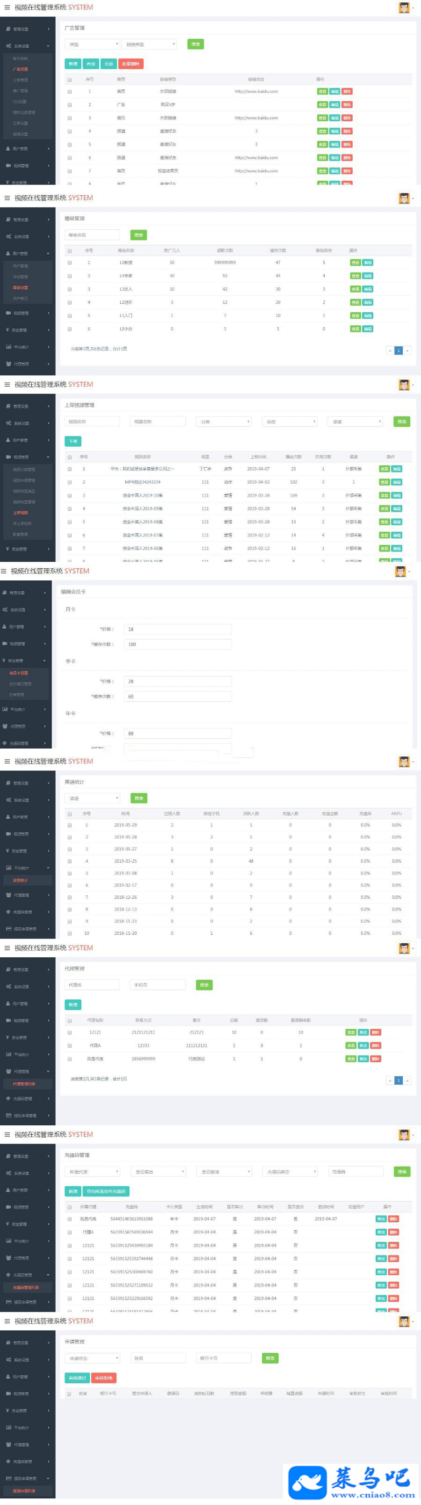Click 视频管理 camera icon in 广告管理 page sidebar
The height and width of the screenshot is (1505, 421).
9,166
